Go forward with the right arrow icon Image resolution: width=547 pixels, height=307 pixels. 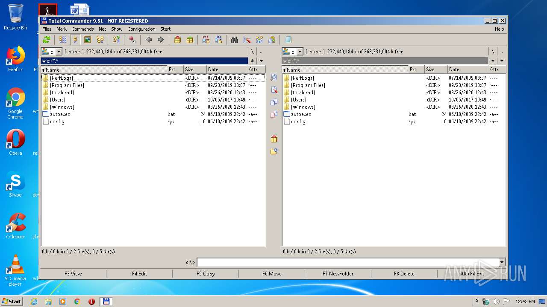pyautogui.click(x=161, y=40)
